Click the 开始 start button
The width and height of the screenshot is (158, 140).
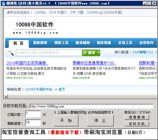(x=66, y=121)
